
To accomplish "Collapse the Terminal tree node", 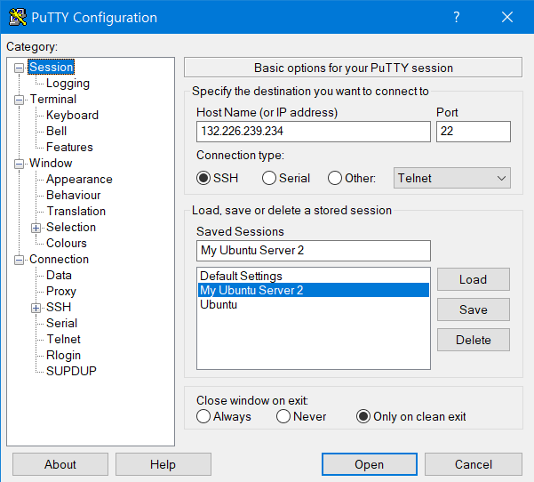I will tap(19, 100).
